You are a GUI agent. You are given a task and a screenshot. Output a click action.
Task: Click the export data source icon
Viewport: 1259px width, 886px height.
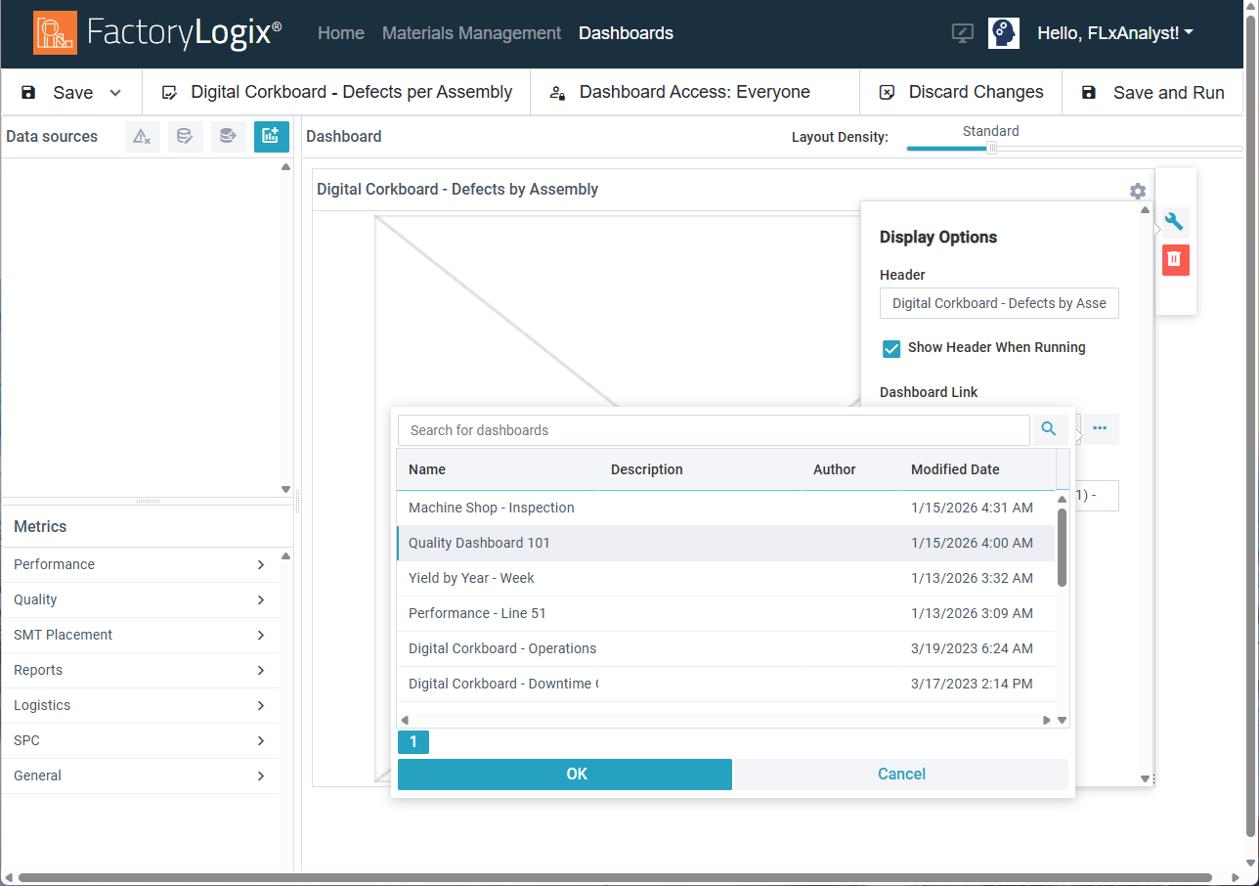point(228,137)
